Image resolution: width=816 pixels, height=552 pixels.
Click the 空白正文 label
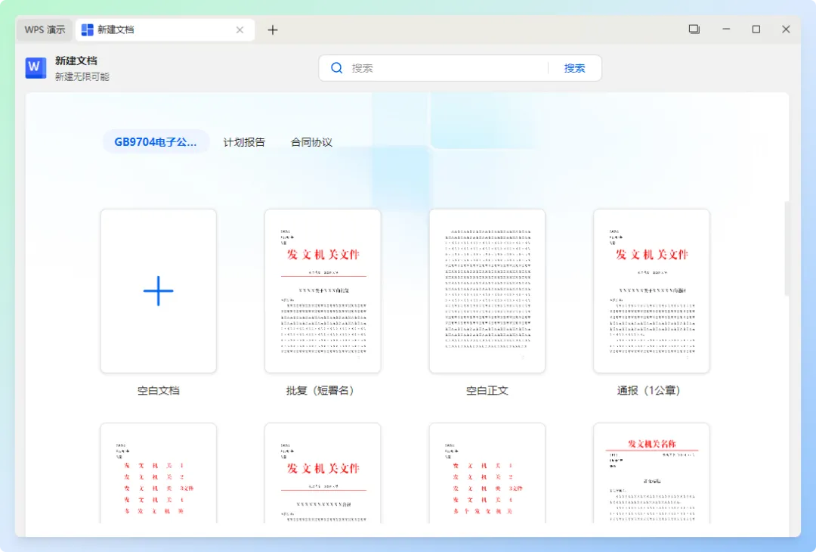click(487, 390)
